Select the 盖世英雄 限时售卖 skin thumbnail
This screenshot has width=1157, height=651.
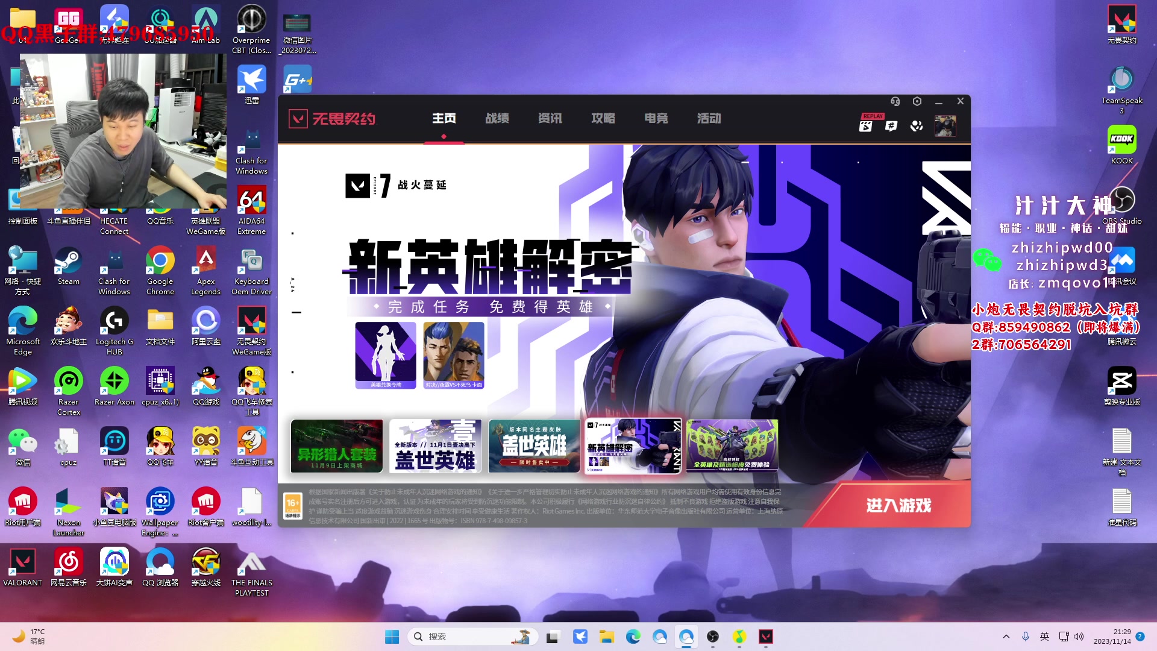pos(534,446)
